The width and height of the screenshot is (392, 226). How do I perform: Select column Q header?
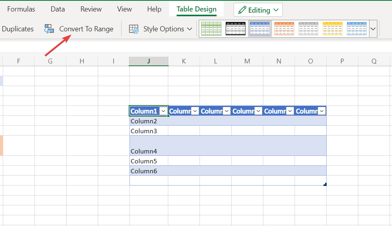coord(374,61)
